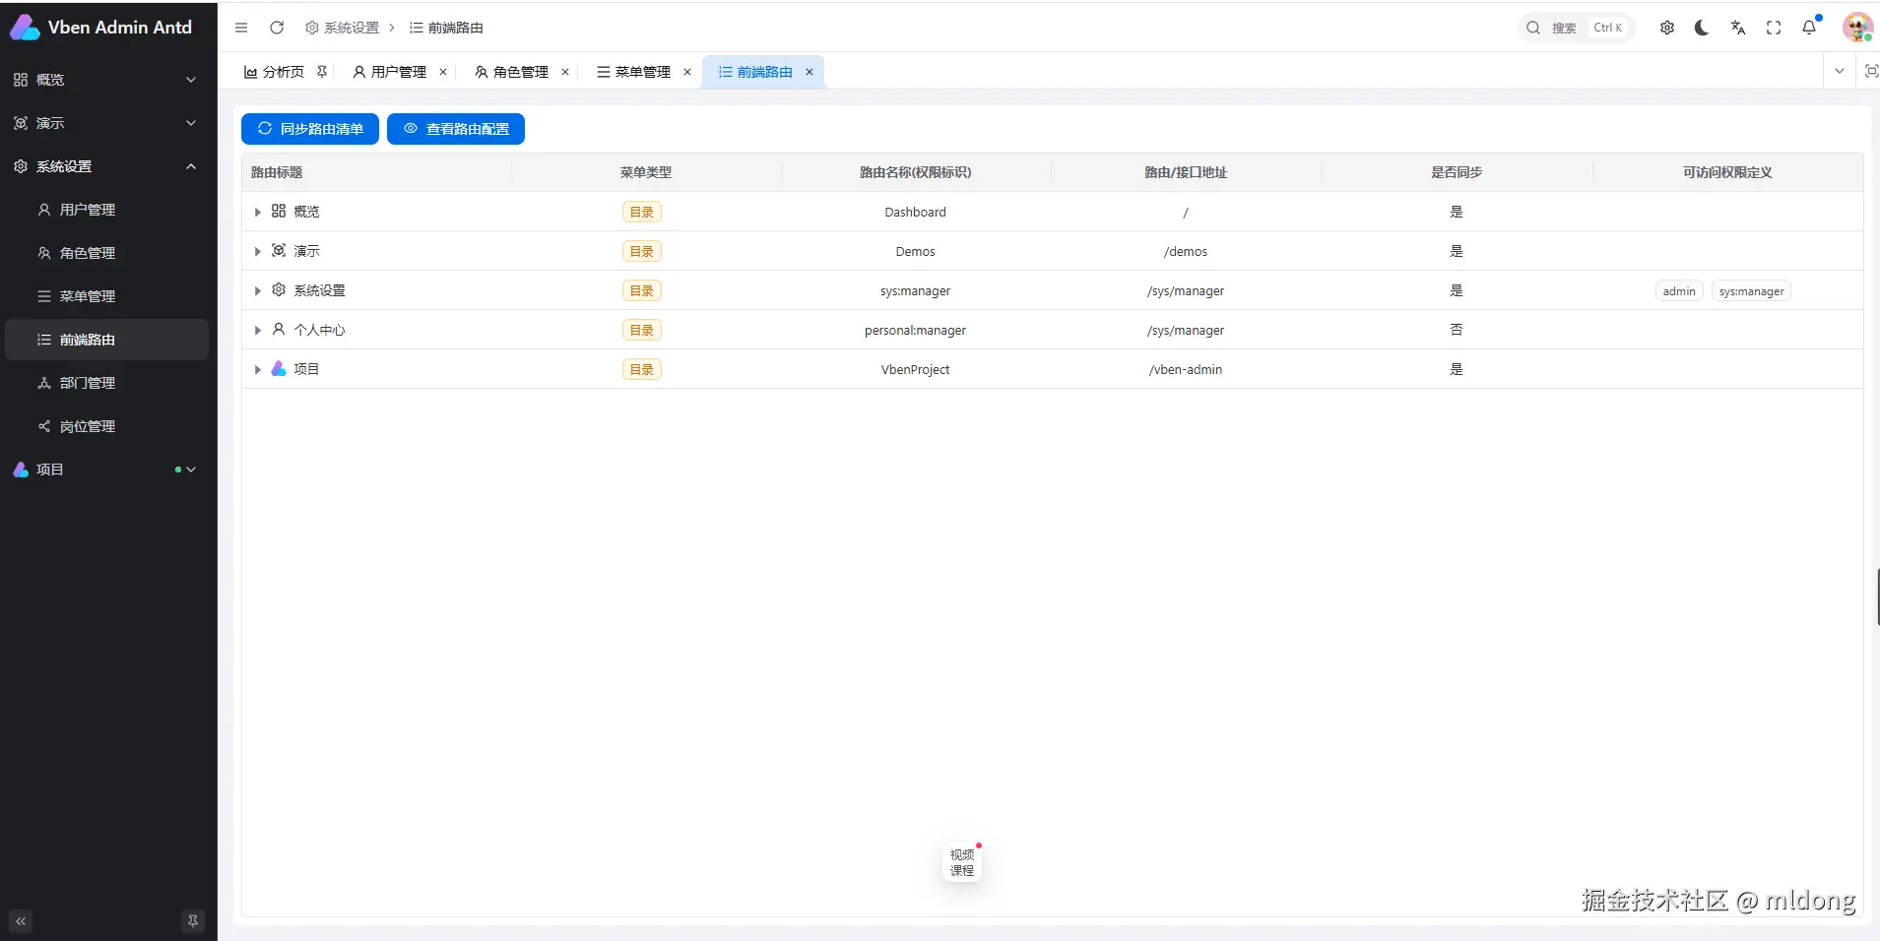The height and width of the screenshot is (941, 1880).
Task: Pin the sidebar using bottom pin icon
Action: [x=193, y=921]
